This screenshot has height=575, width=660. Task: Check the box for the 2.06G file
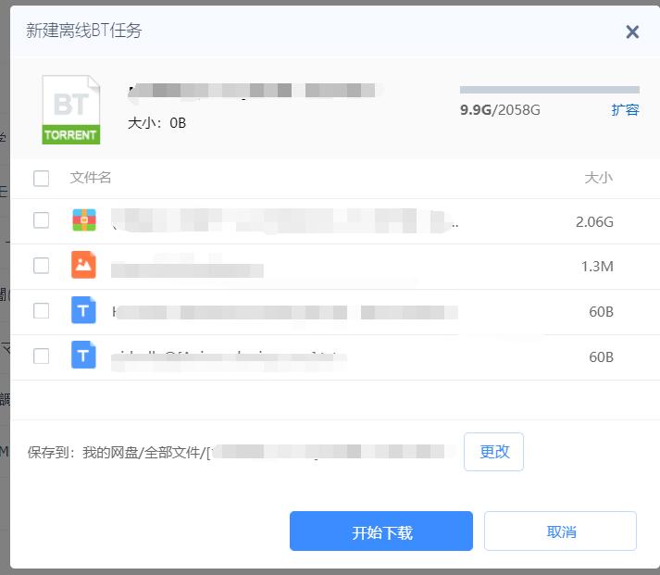coord(42,220)
